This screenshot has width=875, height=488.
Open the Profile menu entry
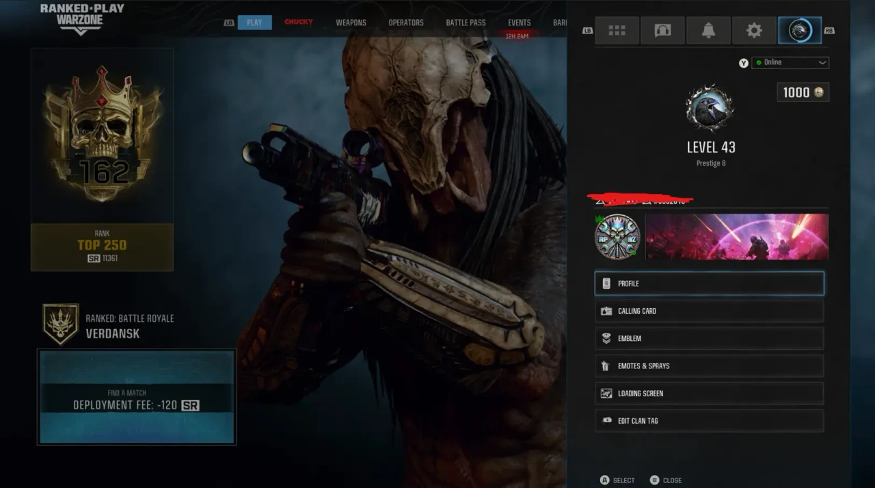click(x=709, y=284)
